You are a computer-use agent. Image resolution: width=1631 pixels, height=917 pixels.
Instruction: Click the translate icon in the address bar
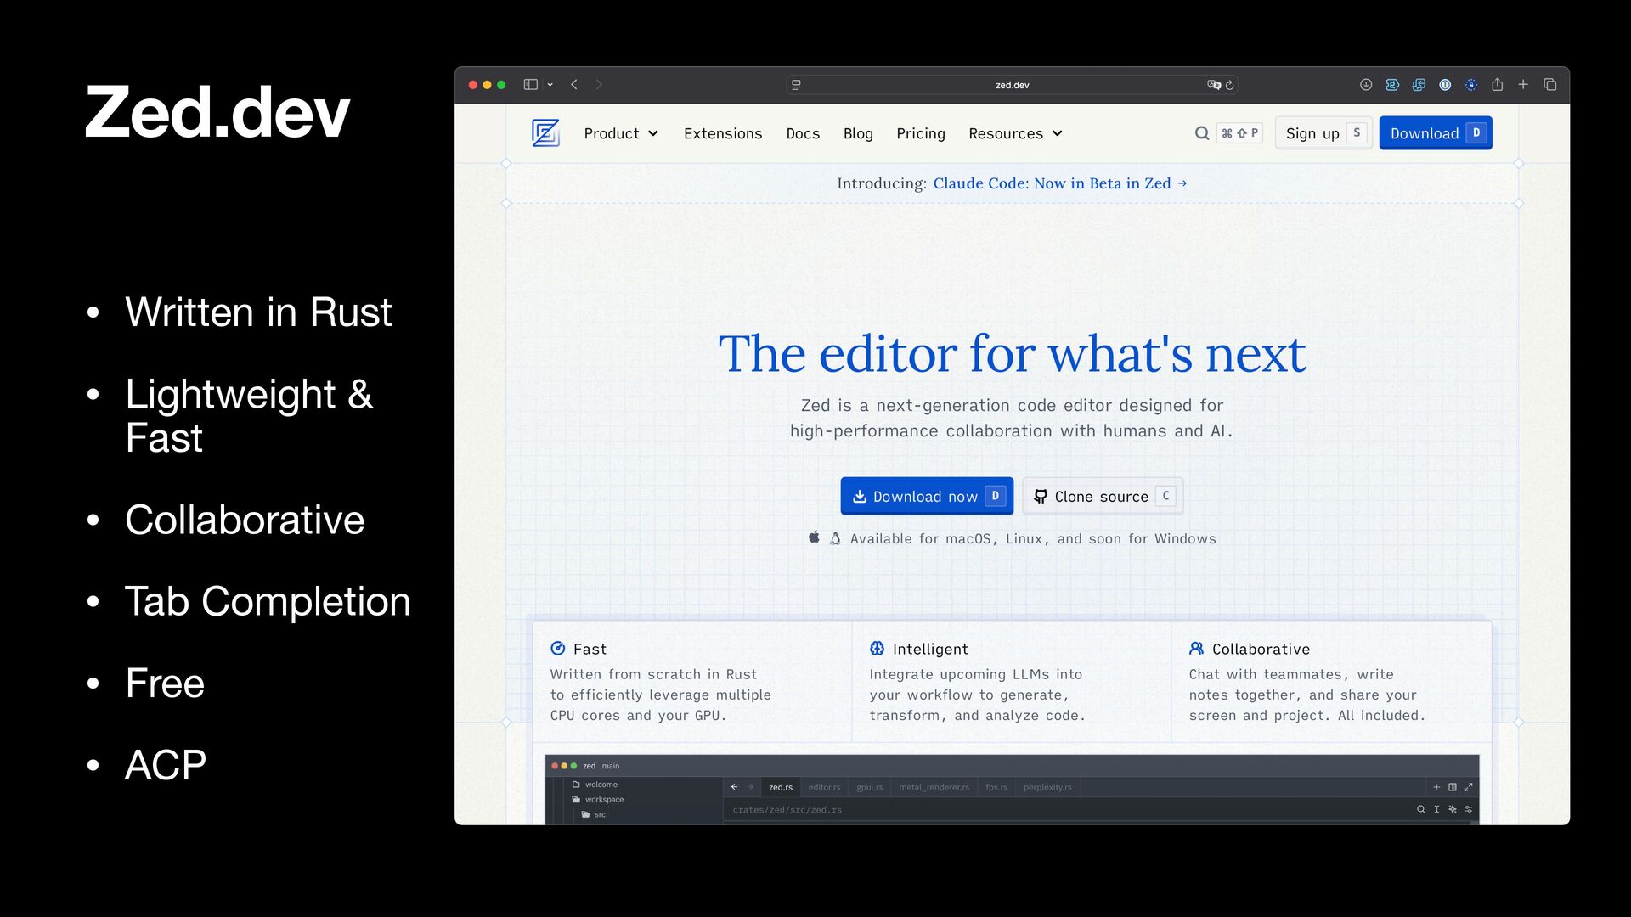tap(1214, 85)
